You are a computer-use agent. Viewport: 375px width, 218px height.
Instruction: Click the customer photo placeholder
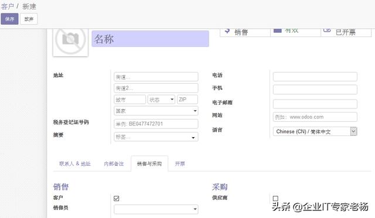pos(70,42)
